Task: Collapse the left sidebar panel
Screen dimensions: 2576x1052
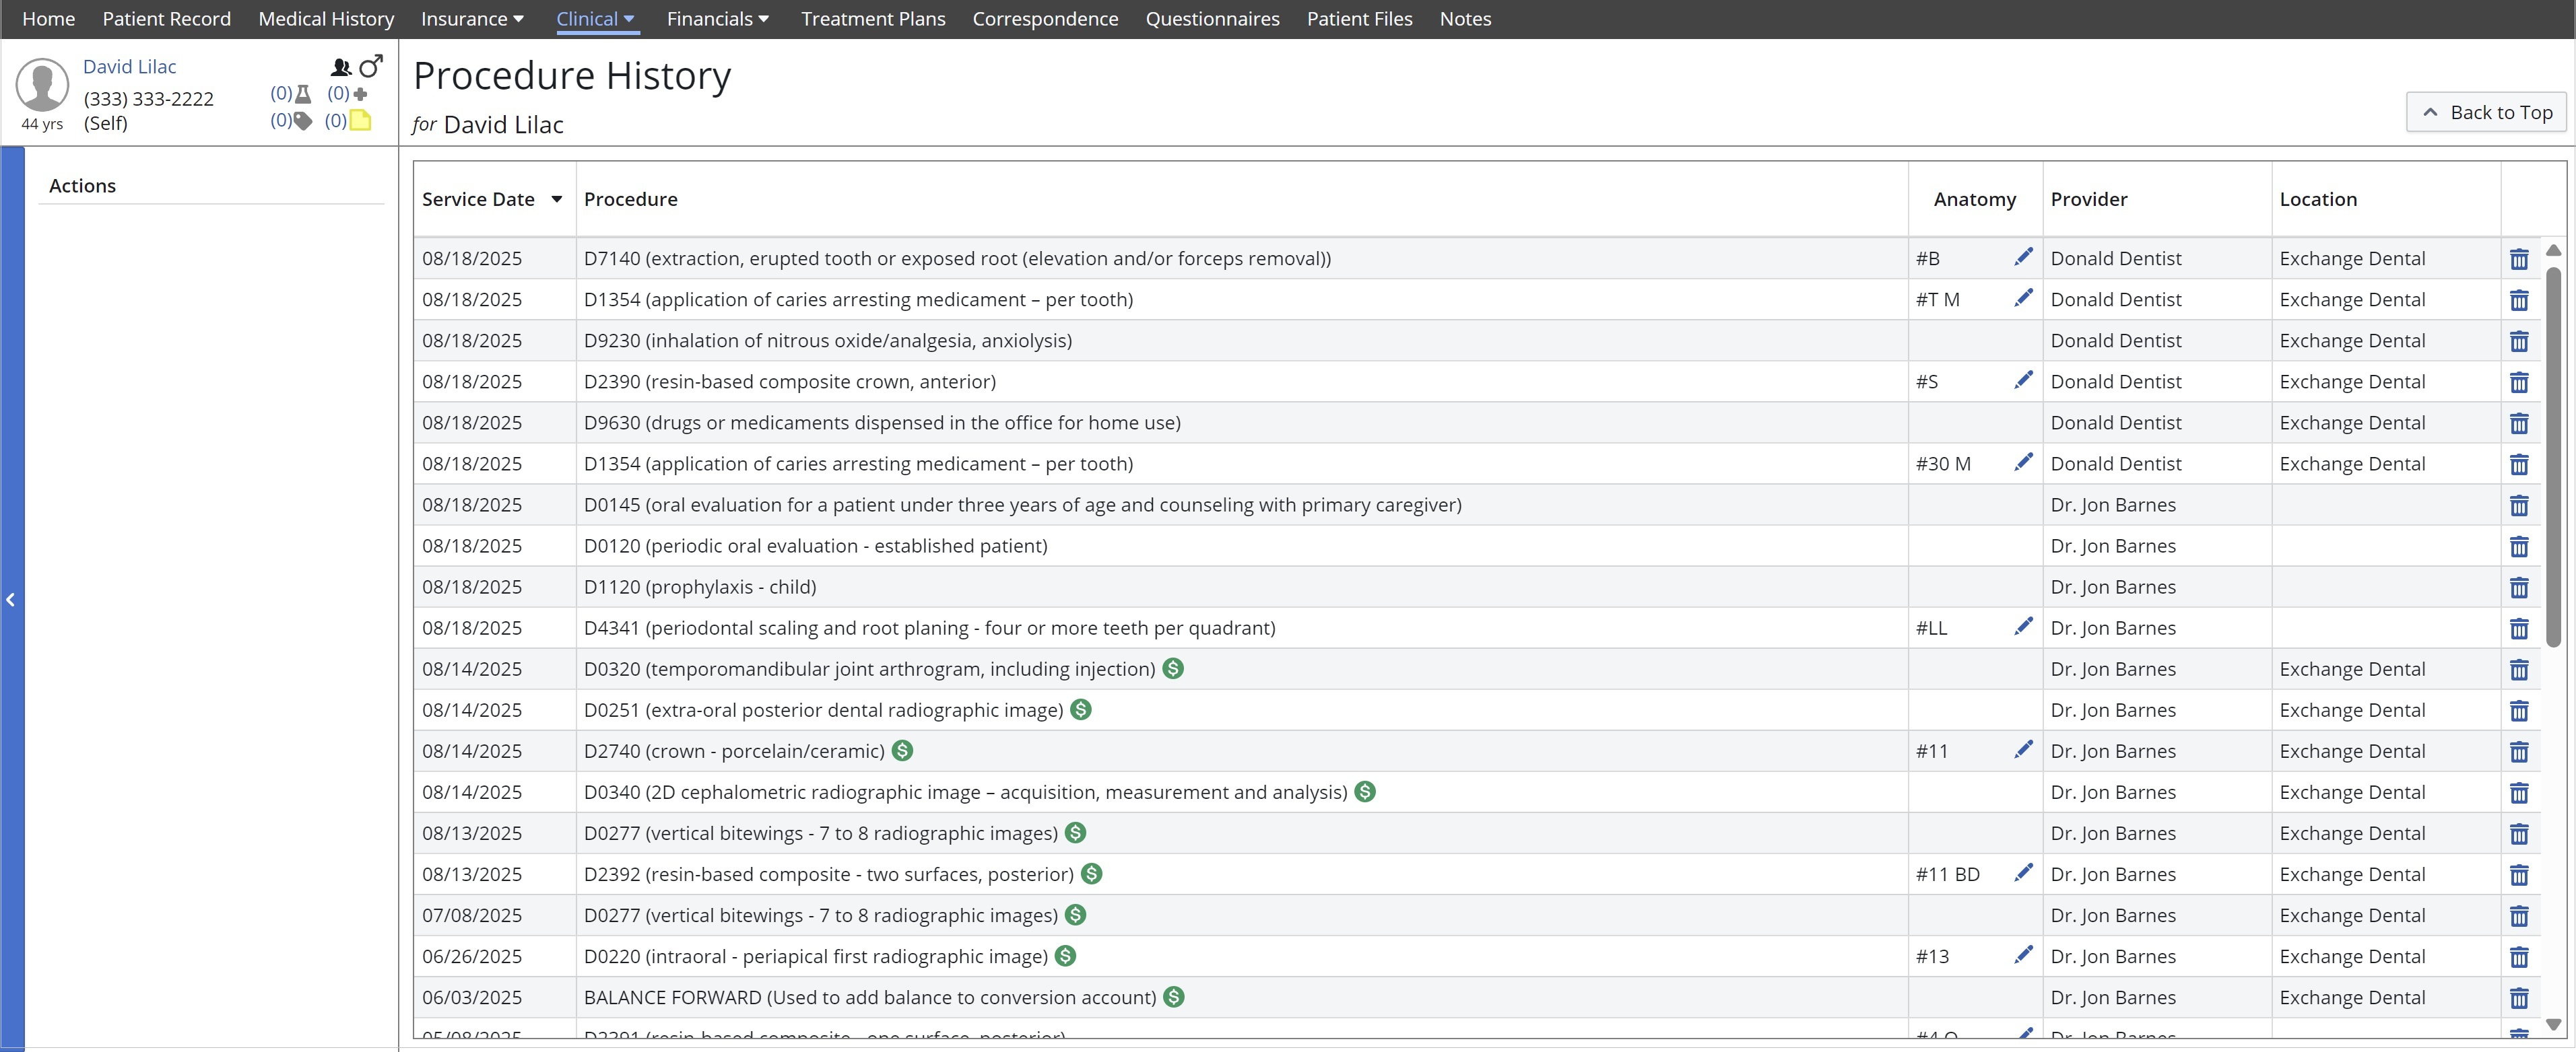Action: [x=11, y=600]
